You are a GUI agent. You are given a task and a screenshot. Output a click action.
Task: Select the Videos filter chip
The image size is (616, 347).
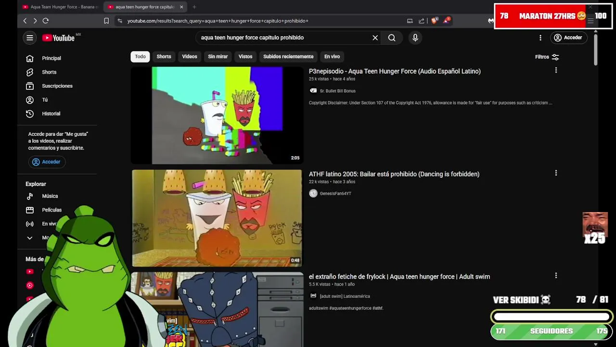pyautogui.click(x=190, y=56)
